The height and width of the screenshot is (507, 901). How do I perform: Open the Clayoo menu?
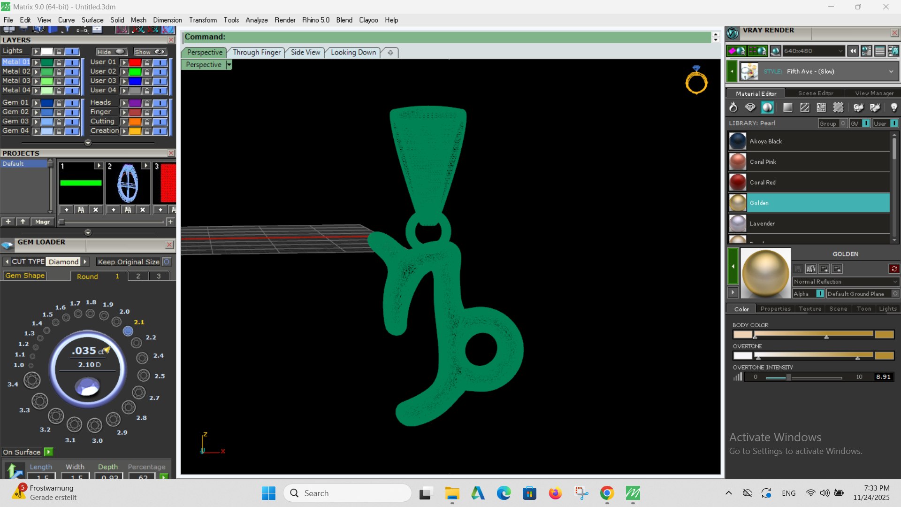point(368,20)
